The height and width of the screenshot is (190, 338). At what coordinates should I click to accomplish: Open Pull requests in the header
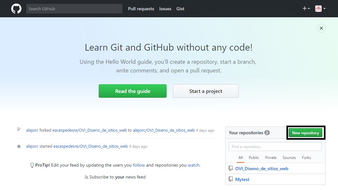click(x=141, y=9)
